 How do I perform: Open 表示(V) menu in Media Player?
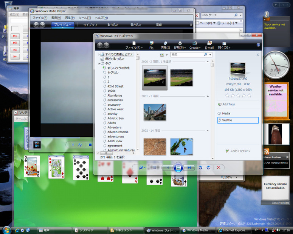pos(56,18)
